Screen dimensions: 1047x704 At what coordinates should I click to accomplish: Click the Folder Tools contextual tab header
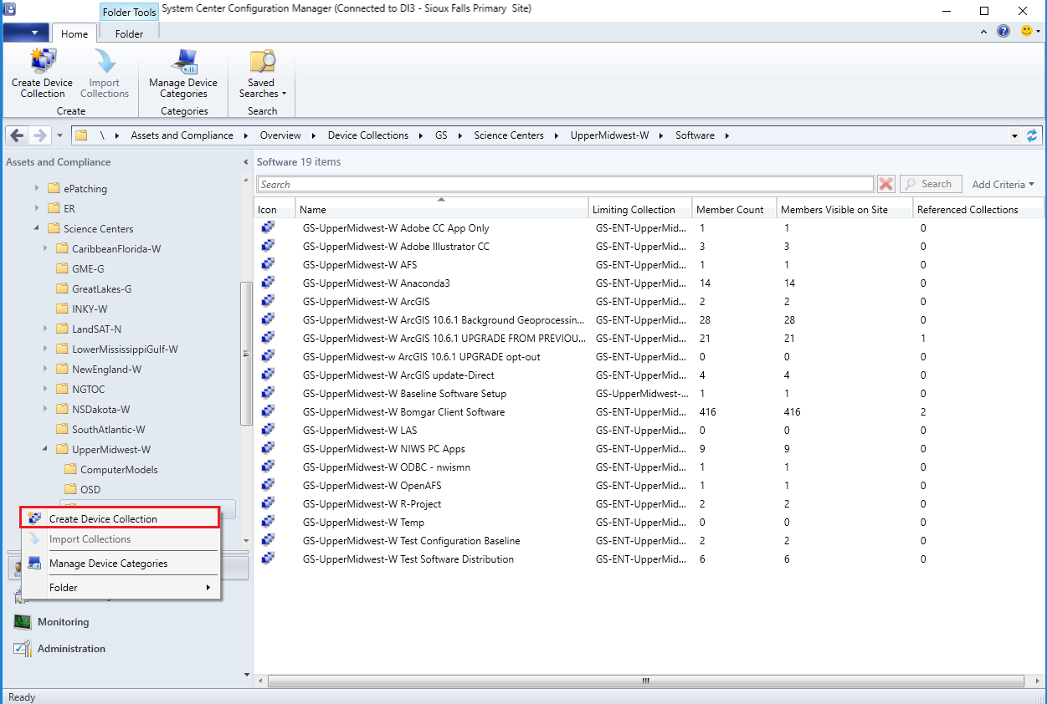pyautogui.click(x=129, y=13)
